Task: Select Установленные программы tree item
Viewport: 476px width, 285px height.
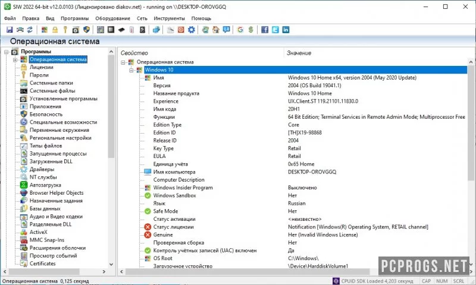Action: click(64, 99)
